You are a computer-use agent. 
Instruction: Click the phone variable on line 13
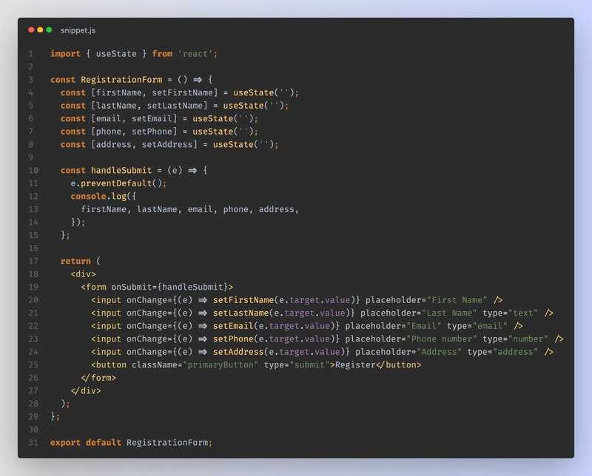235,209
